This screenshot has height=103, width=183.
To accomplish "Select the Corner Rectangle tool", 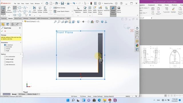I will click(15, 11).
